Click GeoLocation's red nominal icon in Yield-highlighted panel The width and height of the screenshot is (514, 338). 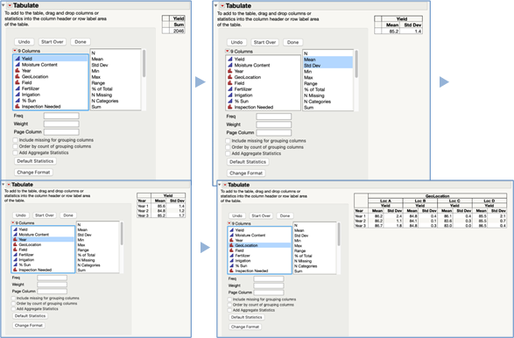(18, 76)
